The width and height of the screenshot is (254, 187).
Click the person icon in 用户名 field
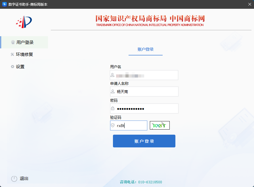[112, 75]
